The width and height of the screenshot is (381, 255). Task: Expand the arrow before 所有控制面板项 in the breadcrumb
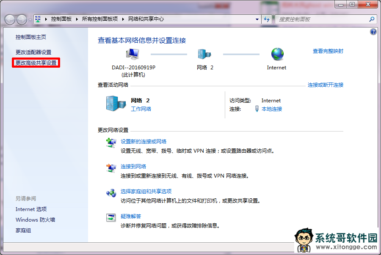coord(77,19)
